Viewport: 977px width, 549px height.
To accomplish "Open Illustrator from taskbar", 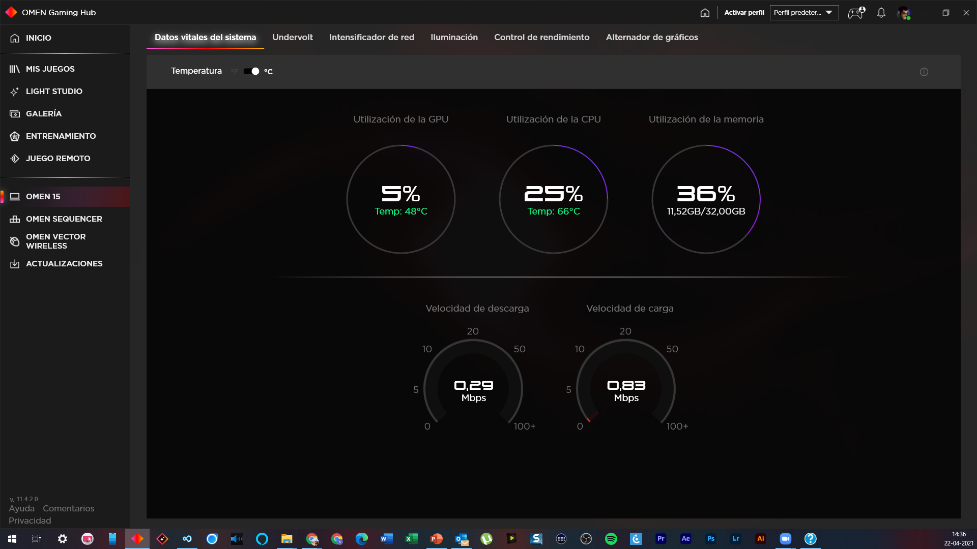I will coord(760,539).
